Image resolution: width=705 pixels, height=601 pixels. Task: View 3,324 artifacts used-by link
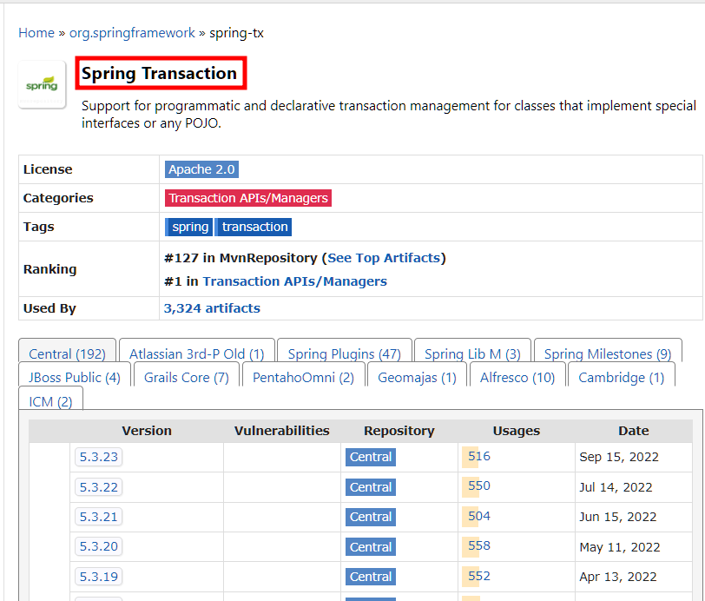[212, 308]
